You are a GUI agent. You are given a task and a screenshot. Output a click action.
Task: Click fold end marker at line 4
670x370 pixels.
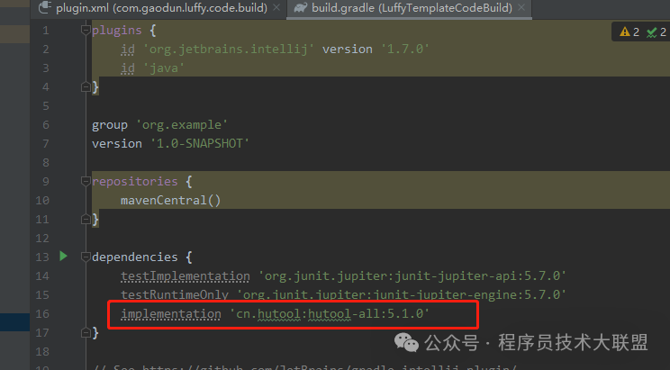(x=86, y=87)
